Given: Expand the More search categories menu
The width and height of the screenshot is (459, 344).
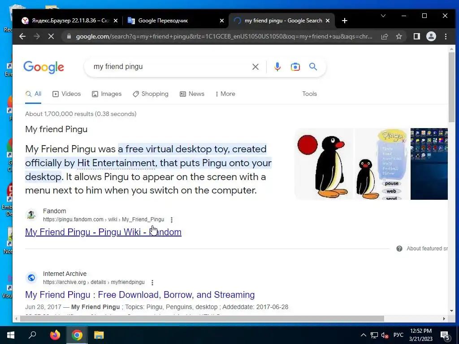Looking at the screenshot, I should pos(225,94).
